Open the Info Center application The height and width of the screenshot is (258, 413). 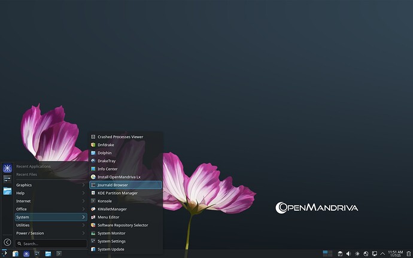(108, 169)
